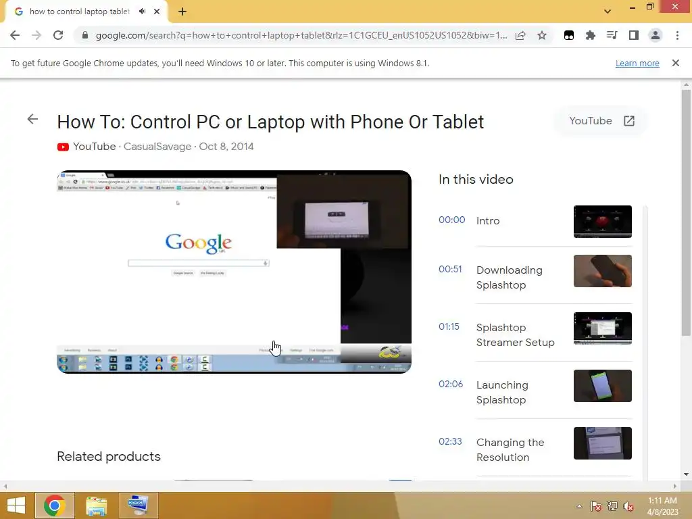Close the 'how to control laptop tablet' tab
This screenshot has height=519, width=692.
pyautogui.click(x=157, y=11)
